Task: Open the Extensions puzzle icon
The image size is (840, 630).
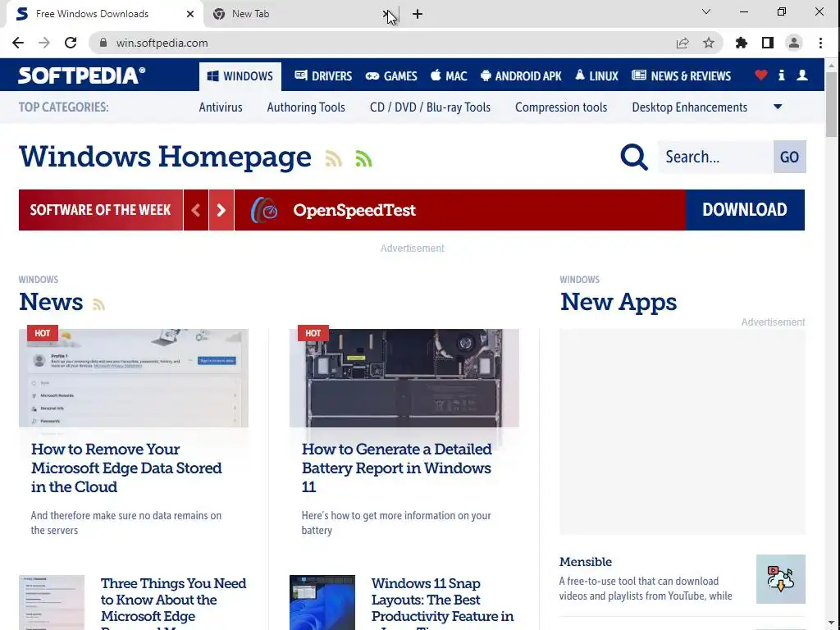Action: 741,43
